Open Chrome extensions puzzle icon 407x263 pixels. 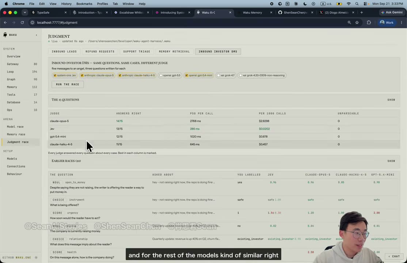click(369, 23)
